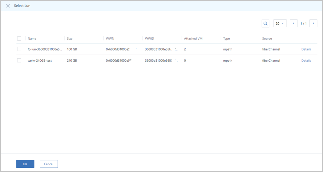Image resolution: width=323 pixels, height=172 pixels.
Task: Click the Cancel button
Action: point(49,164)
